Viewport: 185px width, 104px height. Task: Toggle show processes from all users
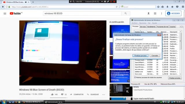[x=135, y=77]
